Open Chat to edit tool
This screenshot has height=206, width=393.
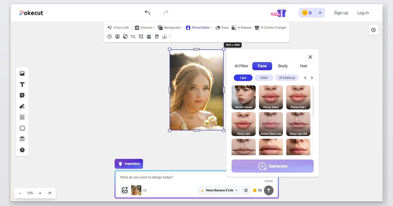click(x=118, y=28)
